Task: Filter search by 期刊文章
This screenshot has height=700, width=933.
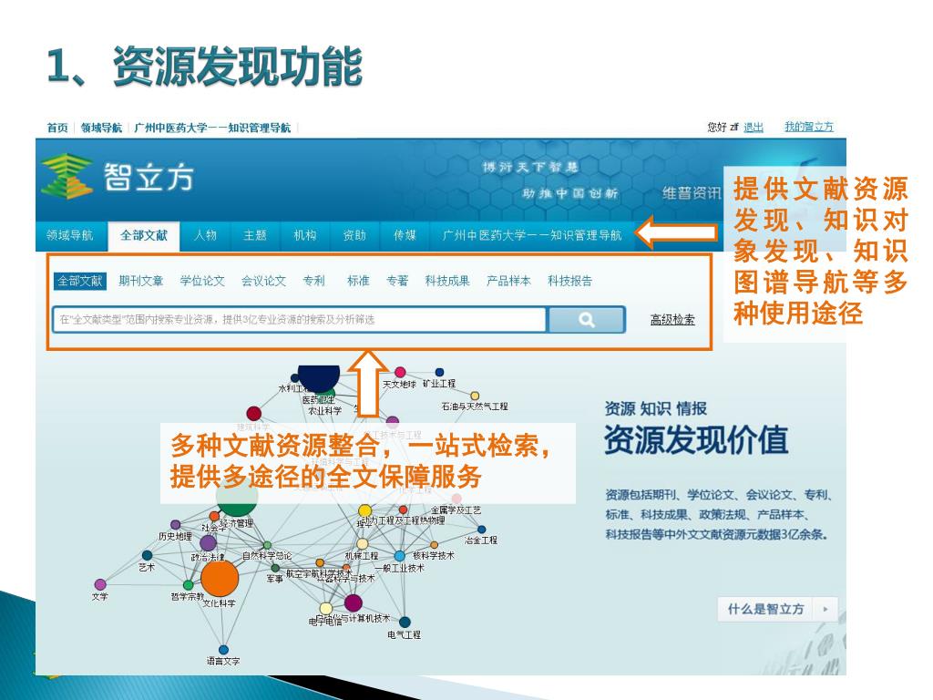Action: (140, 281)
